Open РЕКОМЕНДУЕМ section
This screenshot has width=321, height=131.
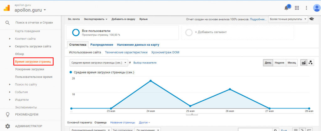point(27,114)
